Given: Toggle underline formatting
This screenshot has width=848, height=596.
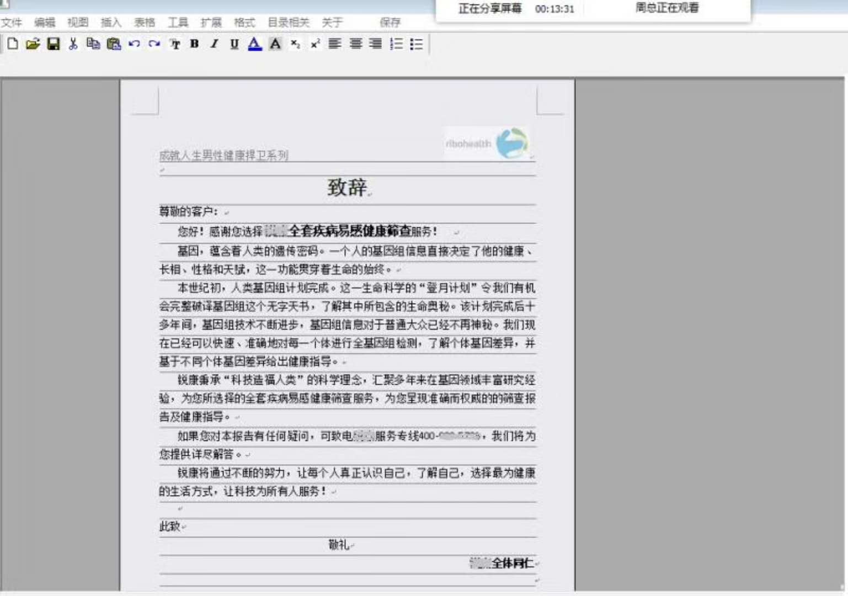Looking at the screenshot, I should [234, 44].
